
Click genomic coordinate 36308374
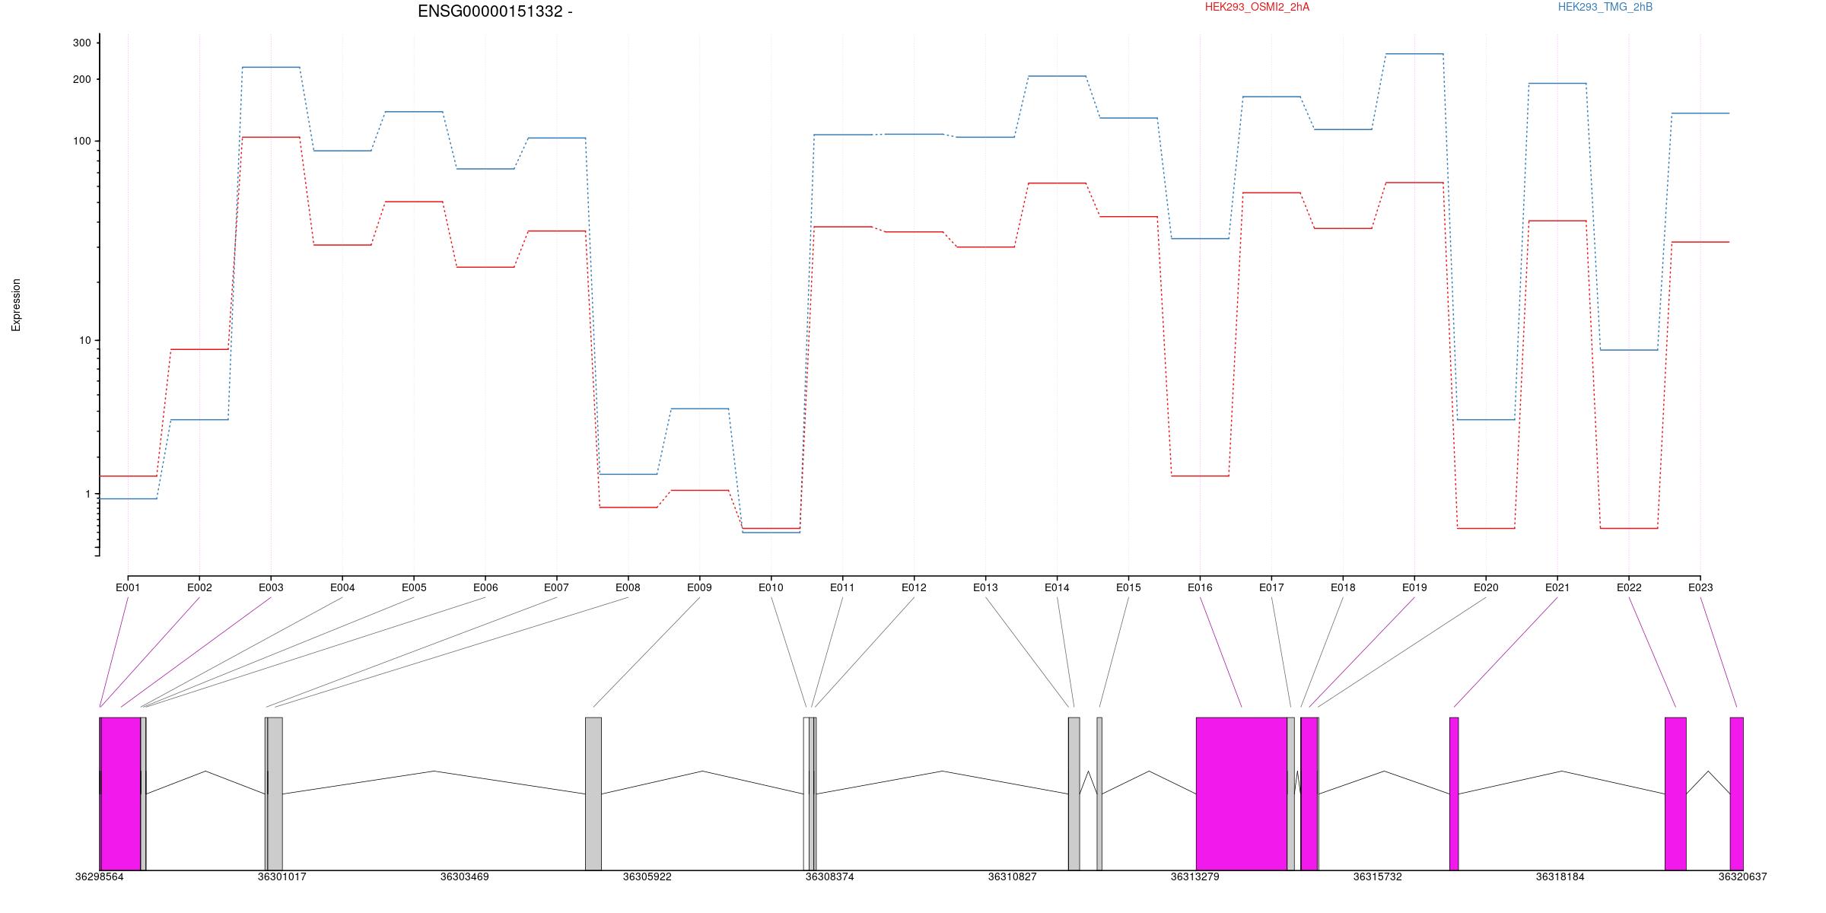point(829,876)
